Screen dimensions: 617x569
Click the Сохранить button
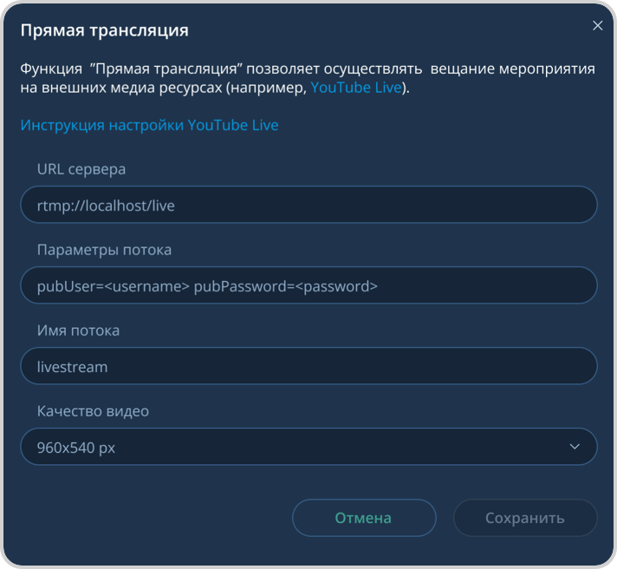tap(524, 518)
